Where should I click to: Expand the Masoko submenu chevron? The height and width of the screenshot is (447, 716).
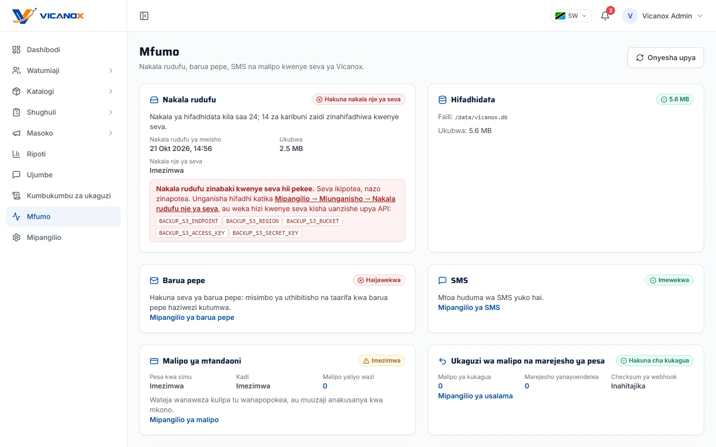click(111, 133)
